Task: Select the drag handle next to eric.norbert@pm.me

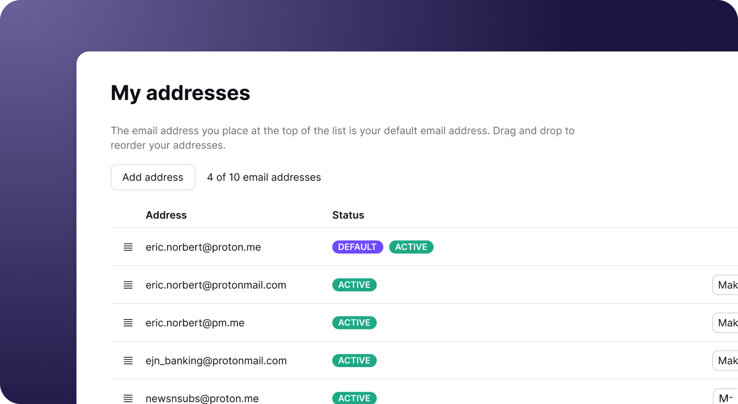Action: 128,323
